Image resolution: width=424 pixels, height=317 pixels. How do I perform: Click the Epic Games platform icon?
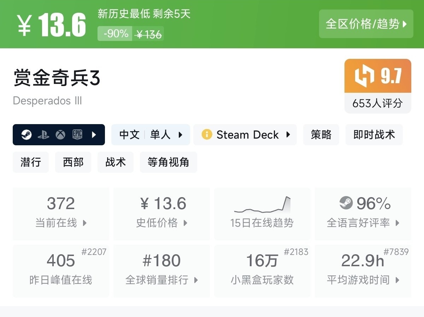[x=77, y=135]
